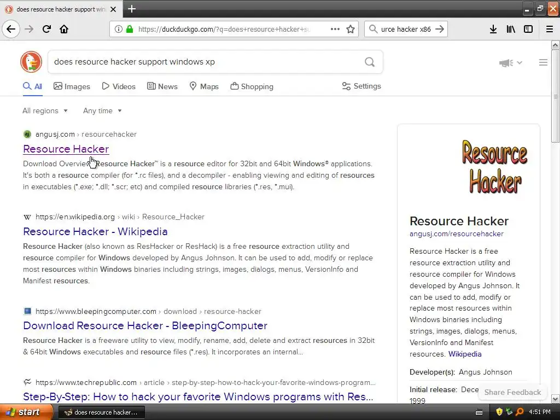Go back to the previous page
The image size is (560, 420).
(x=11, y=29)
